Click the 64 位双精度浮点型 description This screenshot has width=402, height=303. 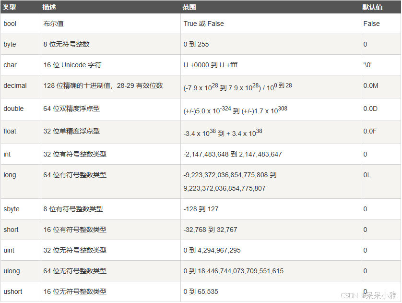click(x=71, y=109)
